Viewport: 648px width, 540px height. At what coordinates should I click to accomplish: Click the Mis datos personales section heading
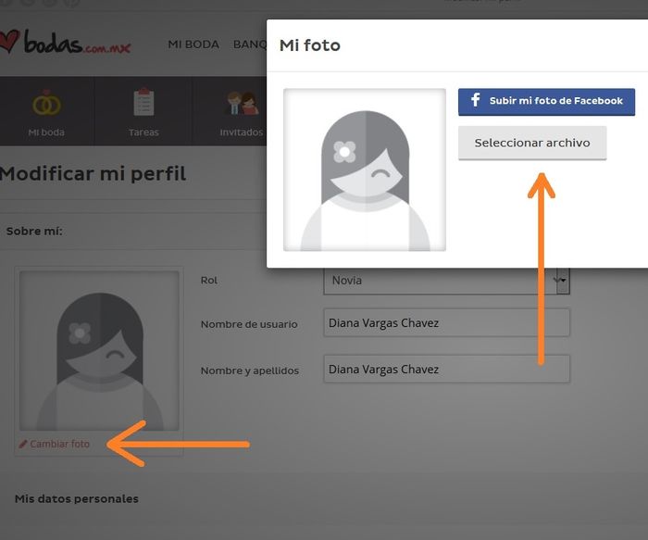click(76, 499)
